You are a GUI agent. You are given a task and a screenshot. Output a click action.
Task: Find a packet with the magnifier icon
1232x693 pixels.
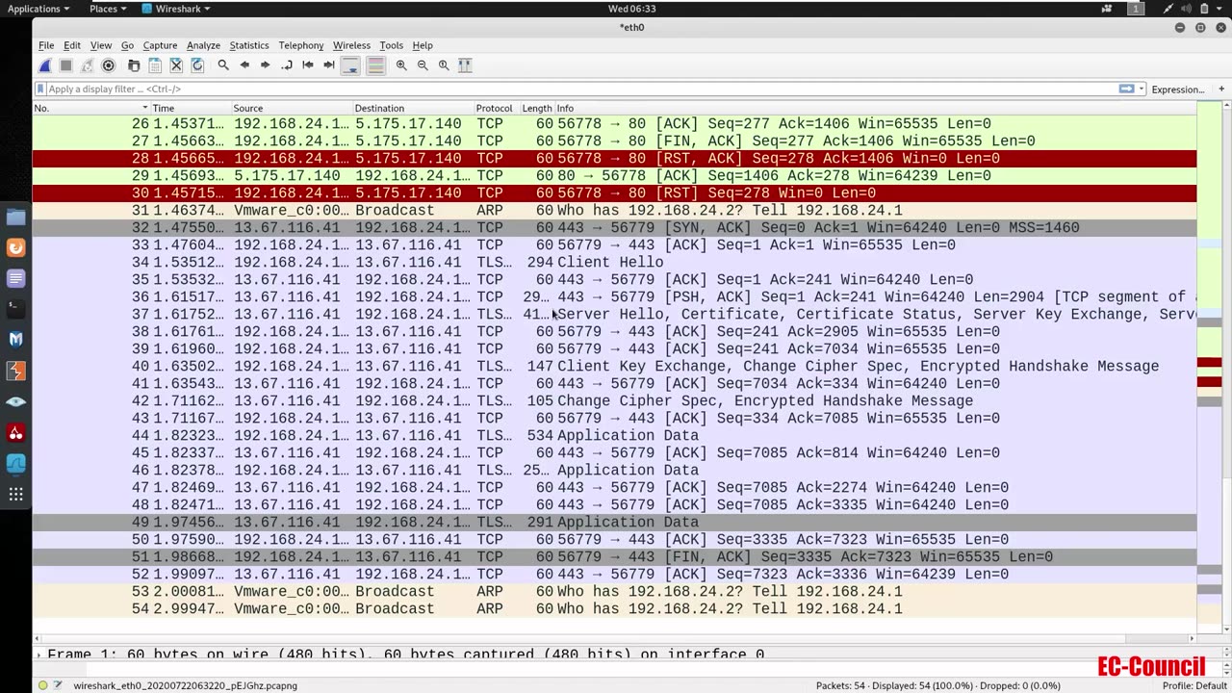[x=223, y=65]
